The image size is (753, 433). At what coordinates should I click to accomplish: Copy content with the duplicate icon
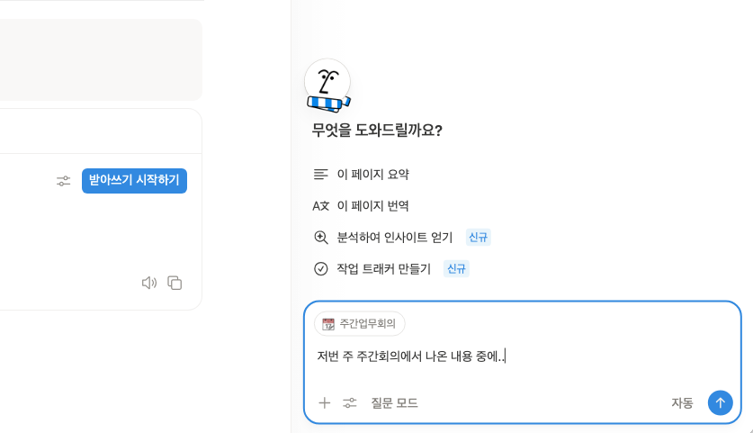pos(175,283)
